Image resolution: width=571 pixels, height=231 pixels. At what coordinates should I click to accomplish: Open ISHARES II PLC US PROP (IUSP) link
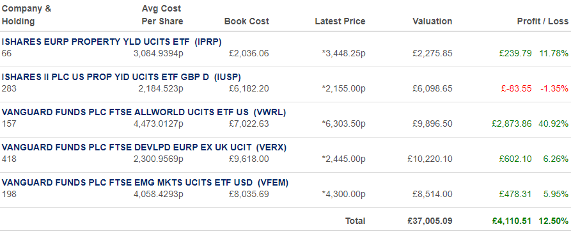click(121, 77)
